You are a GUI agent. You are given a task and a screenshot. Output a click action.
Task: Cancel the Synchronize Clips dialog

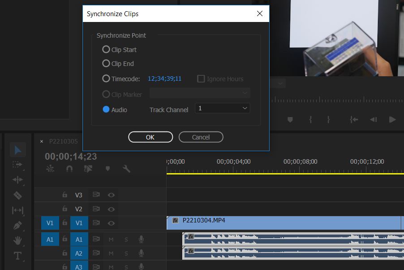(201, 137)
